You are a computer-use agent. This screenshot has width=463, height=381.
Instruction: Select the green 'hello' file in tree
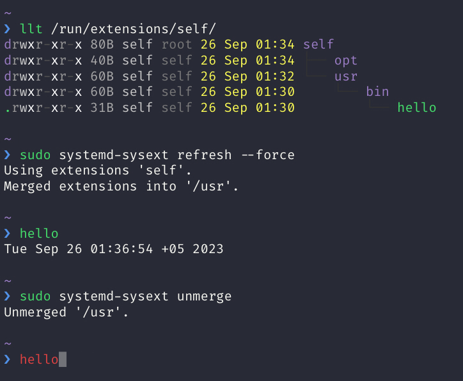pyautogui.click(x=417, y=107)
